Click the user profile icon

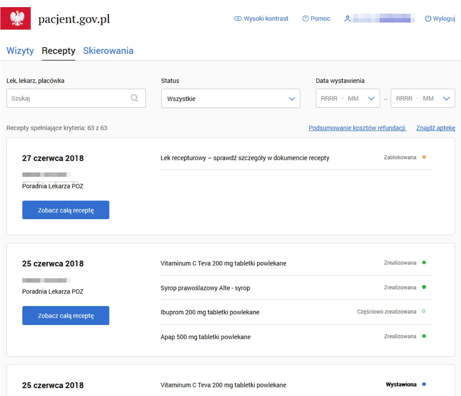(x=348, y=19)
